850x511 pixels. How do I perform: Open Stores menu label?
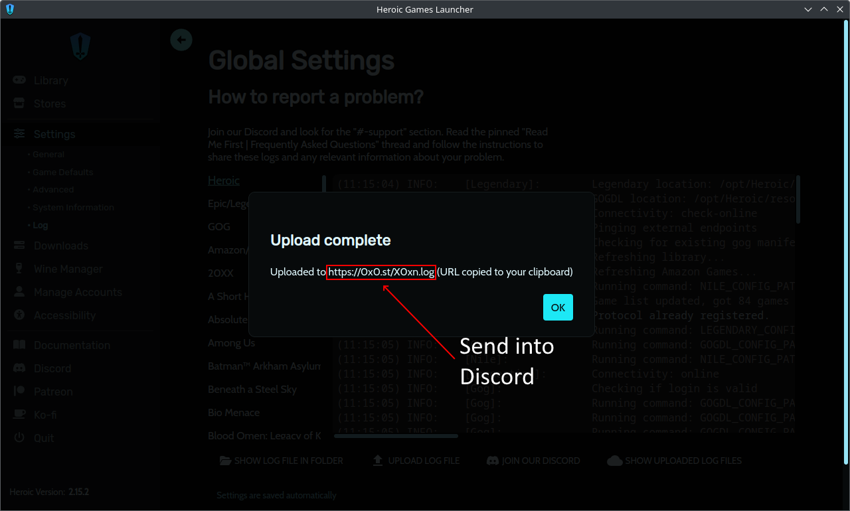50,104
